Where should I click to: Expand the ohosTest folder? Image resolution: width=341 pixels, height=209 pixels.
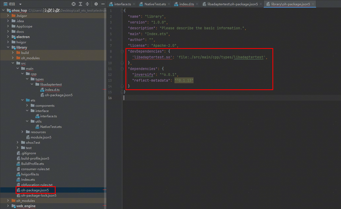(18, 143)
